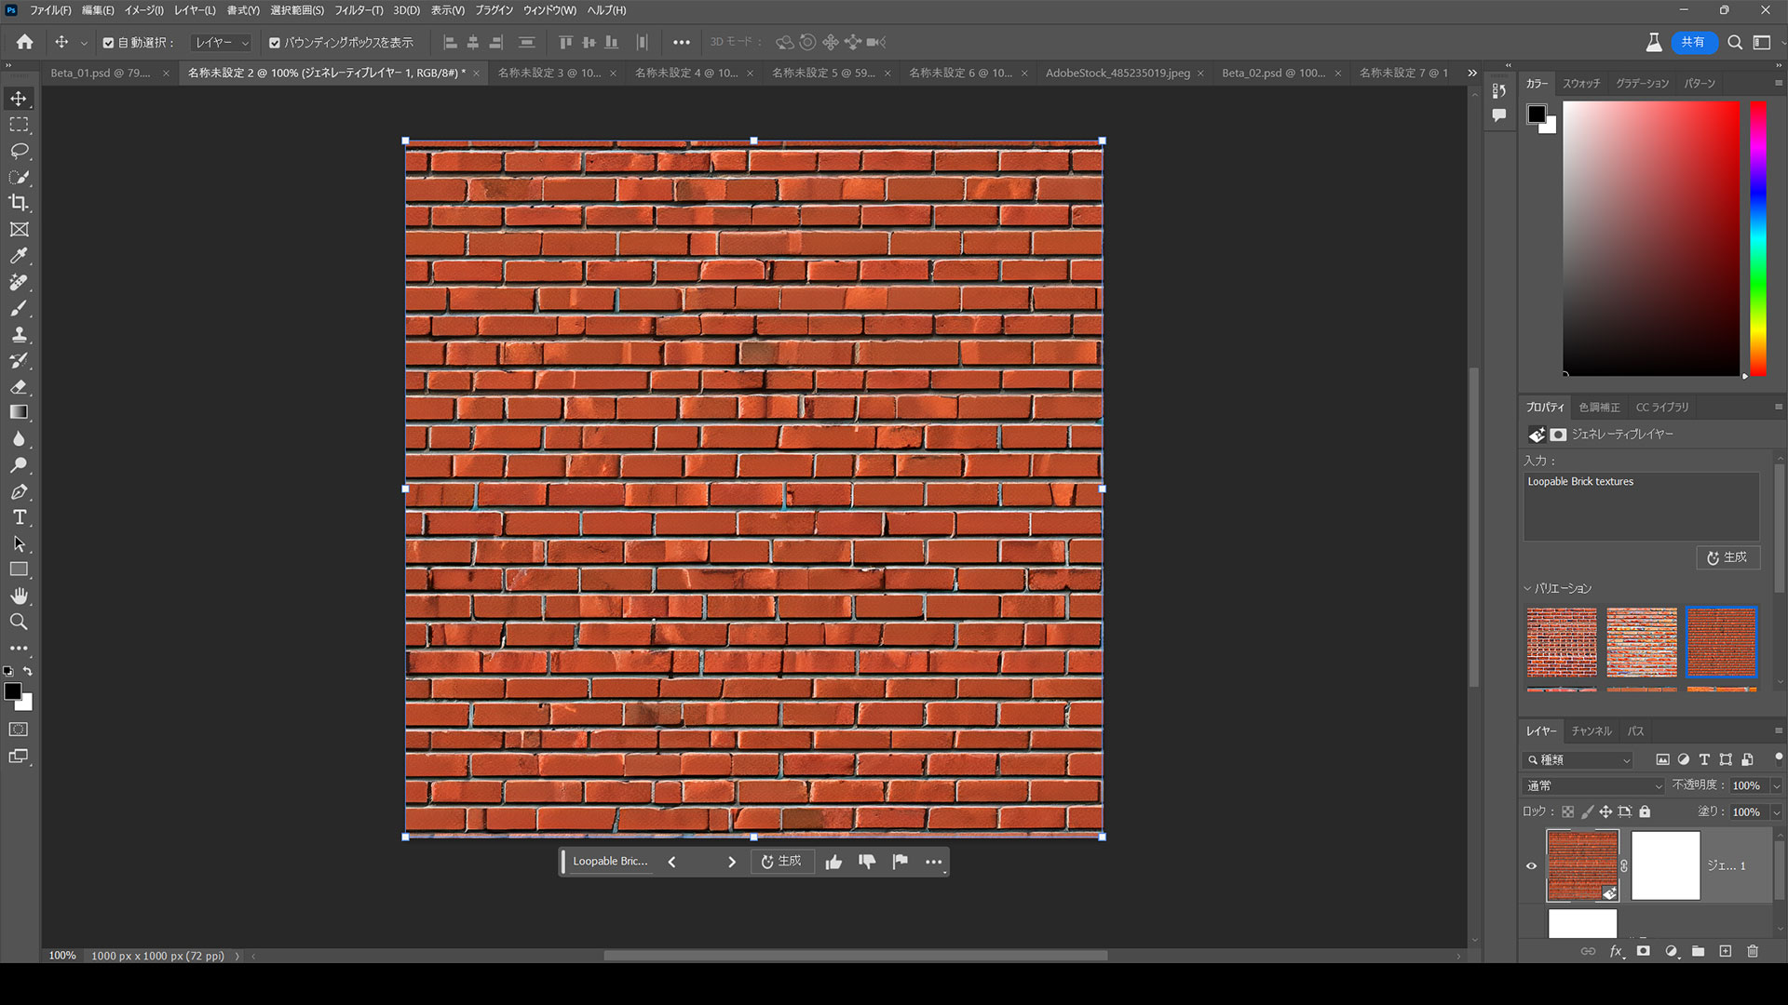The width and height of the screenshot is (1788, 1005).
Task: Hide the generative layer with its eye toggle
Action: tap(1530, 865)
